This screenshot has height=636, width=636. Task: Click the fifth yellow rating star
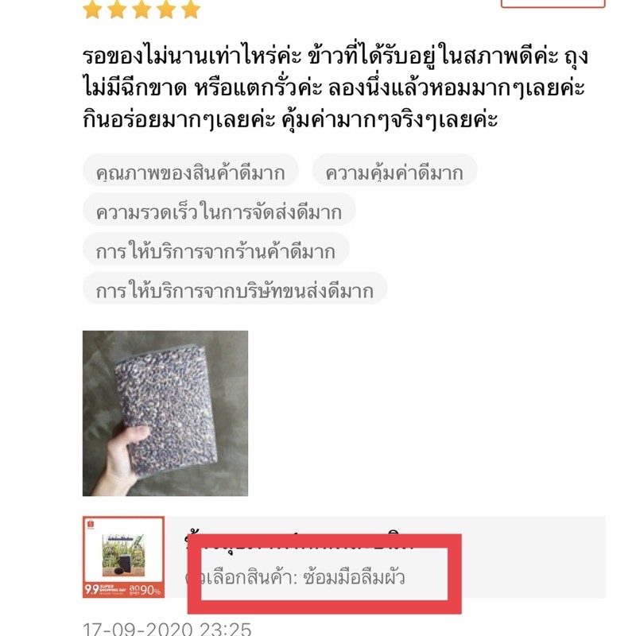tap(191, 10)
